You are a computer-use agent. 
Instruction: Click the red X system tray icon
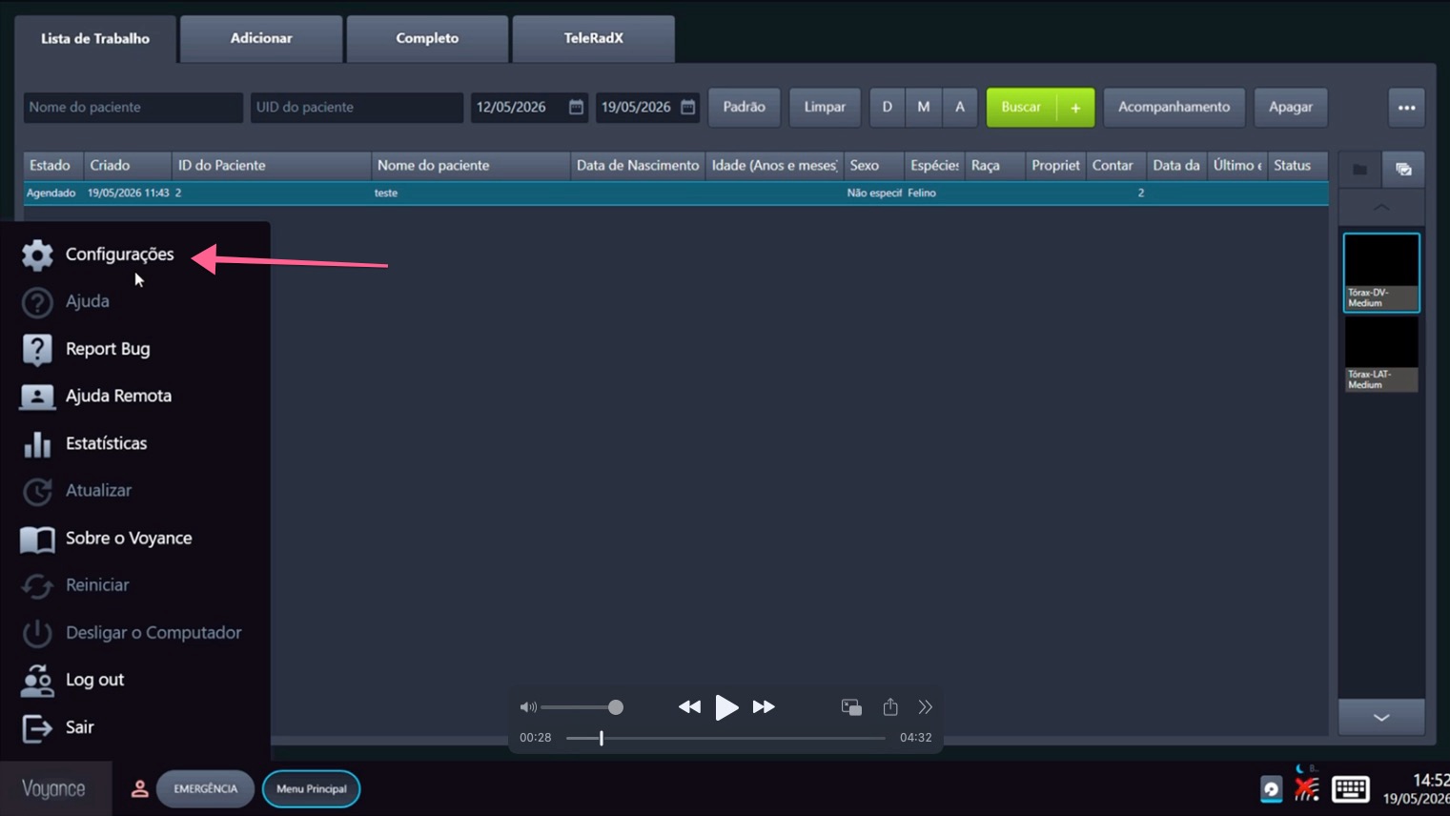click(x=1307, y=789)
